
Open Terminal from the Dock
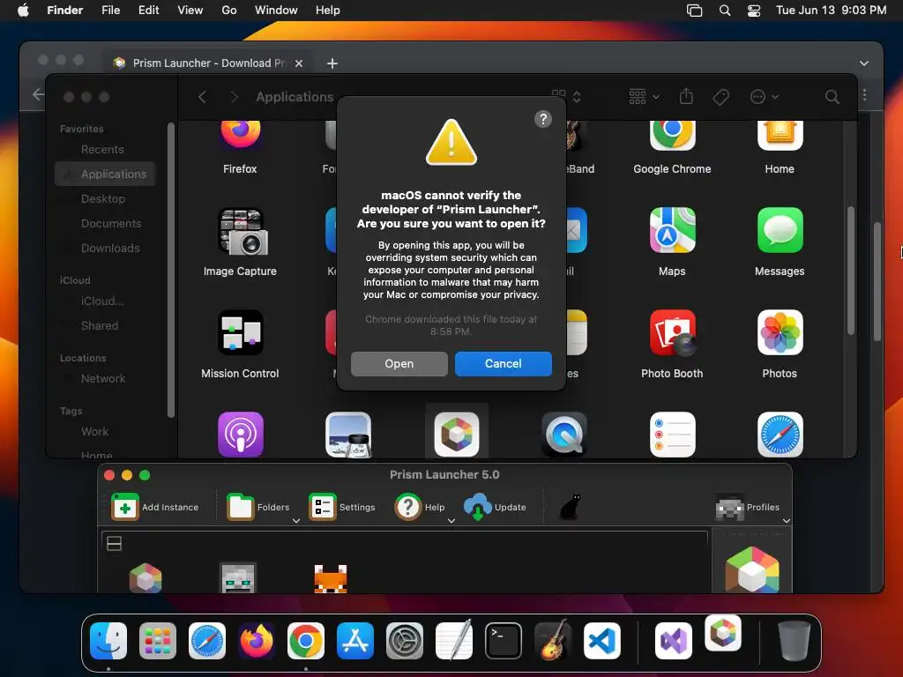504,641
